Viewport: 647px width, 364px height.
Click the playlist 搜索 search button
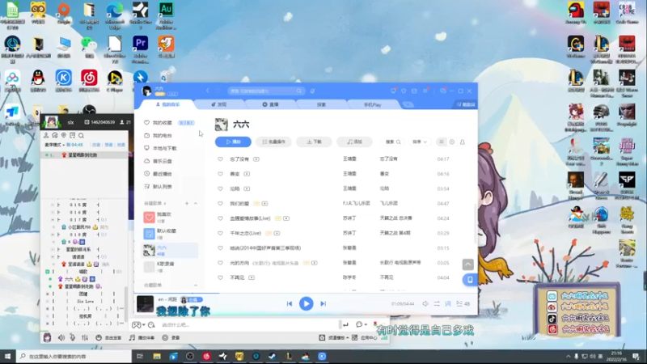(x=393, y=142)
